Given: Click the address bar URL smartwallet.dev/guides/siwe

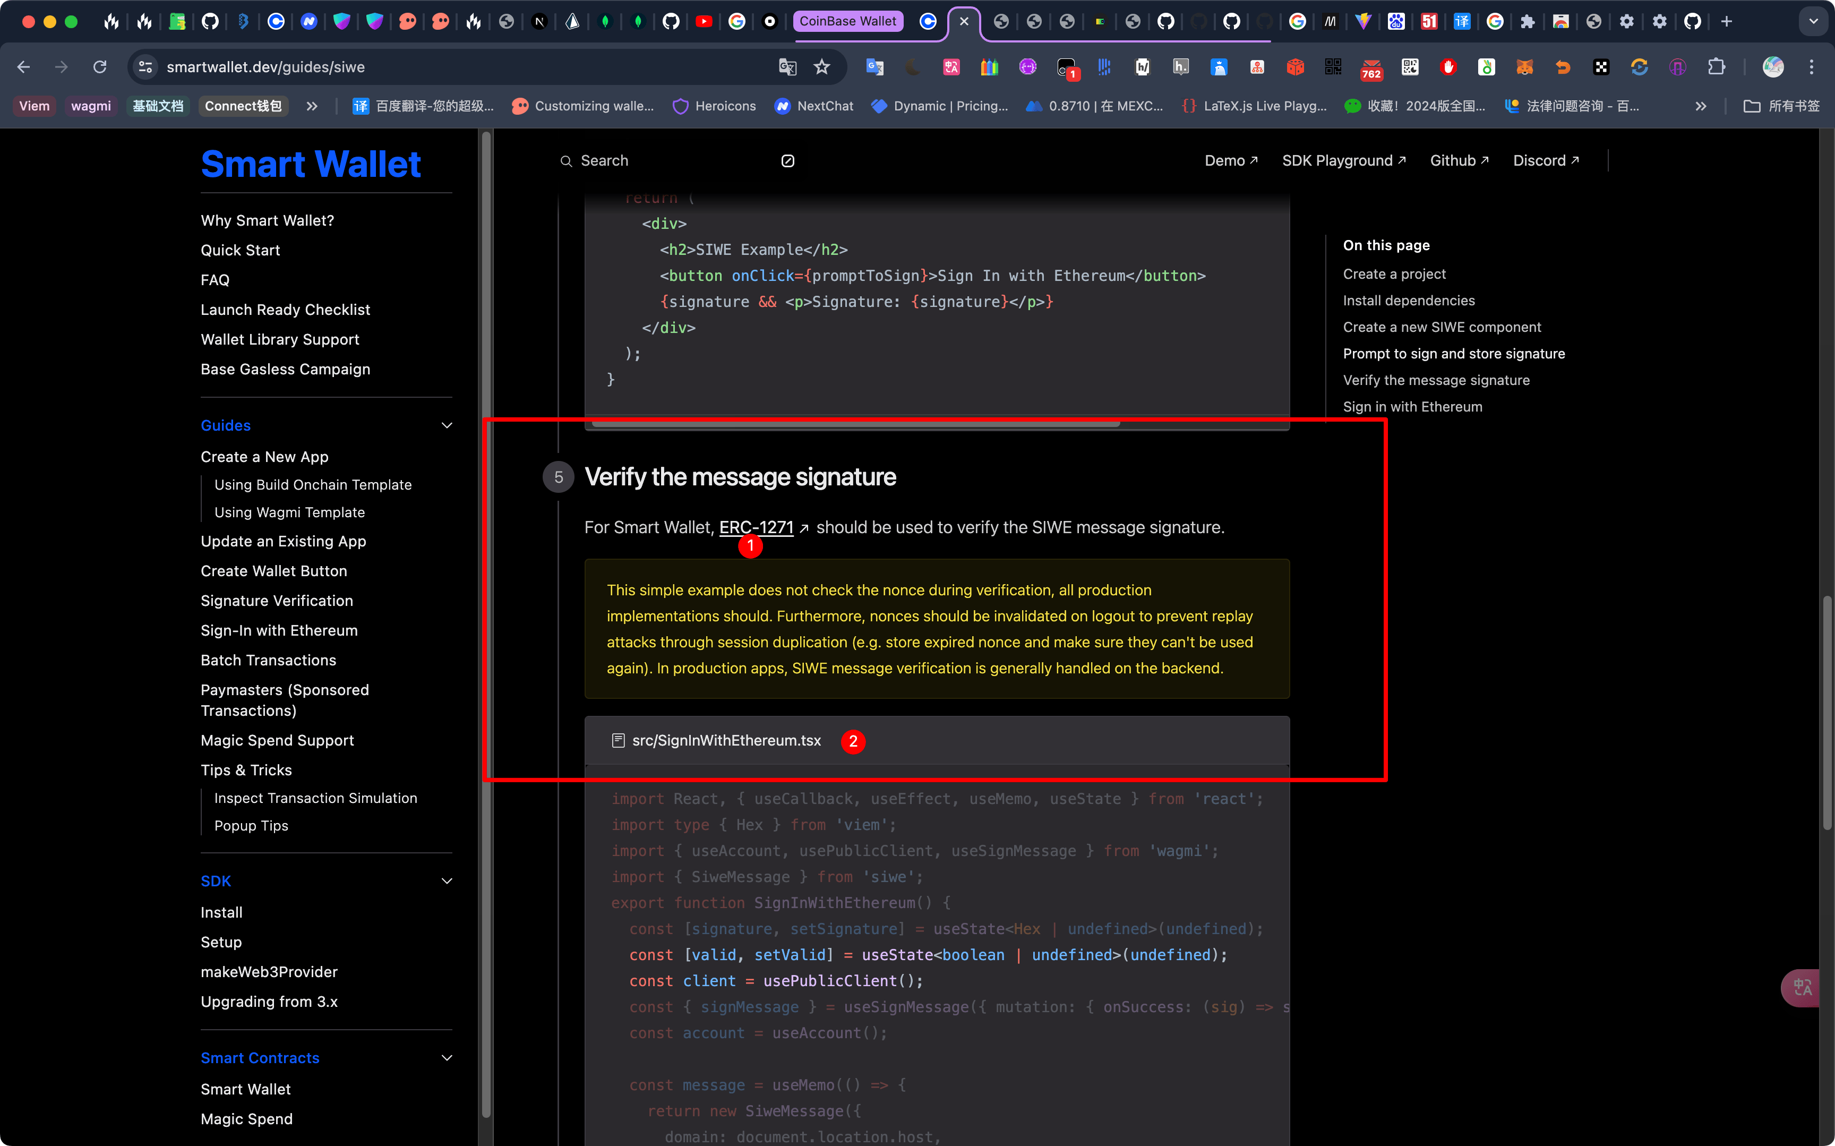Looking at the screenshot, I should click(x=266, y=67).
